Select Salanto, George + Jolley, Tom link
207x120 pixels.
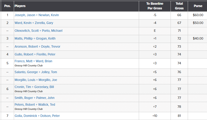pyautogui.click(x=36, y=72)
